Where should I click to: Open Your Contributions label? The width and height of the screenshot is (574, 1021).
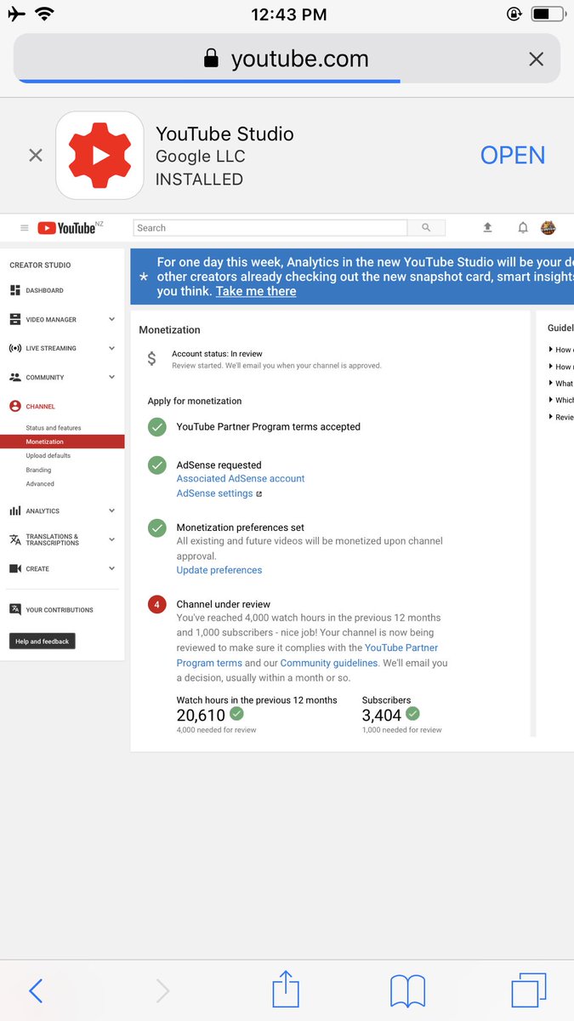tap(60, 610)
